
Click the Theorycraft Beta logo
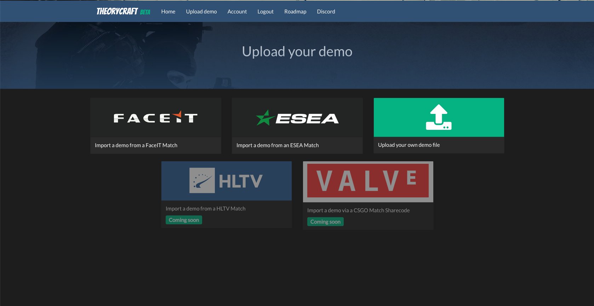point(123,11)
